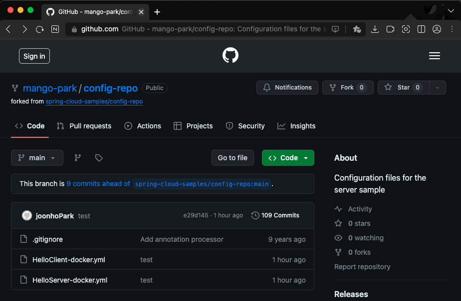Open the browser profile account icon
Image resolution: width=461 pixels, height=301 pixels.
click(437, 29)
